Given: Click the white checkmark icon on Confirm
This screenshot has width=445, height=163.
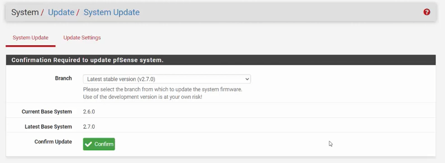Looking at the screenshot, I should (88, 144).
